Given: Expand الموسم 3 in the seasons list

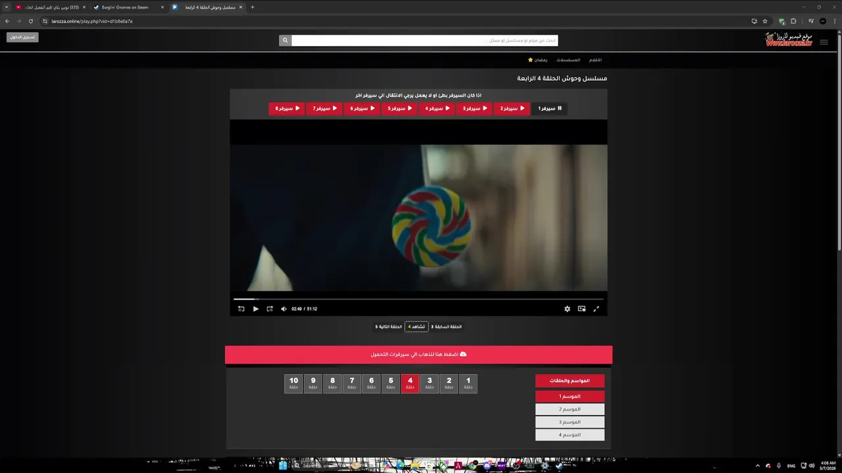Looking at the screenshot, I should click(x=570, y=422).
